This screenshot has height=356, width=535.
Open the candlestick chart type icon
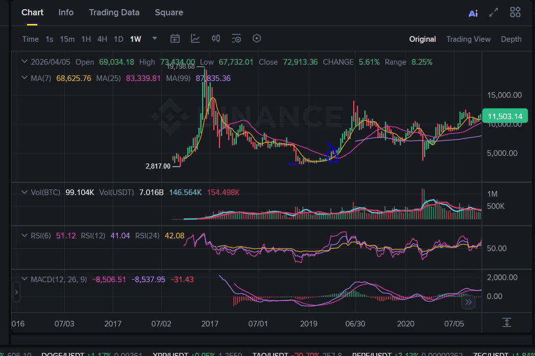tap(215, 39)
